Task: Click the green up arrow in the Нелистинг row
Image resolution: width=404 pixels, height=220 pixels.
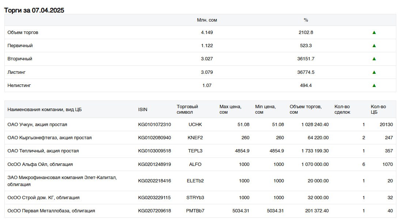Action: tap(374, 85)
